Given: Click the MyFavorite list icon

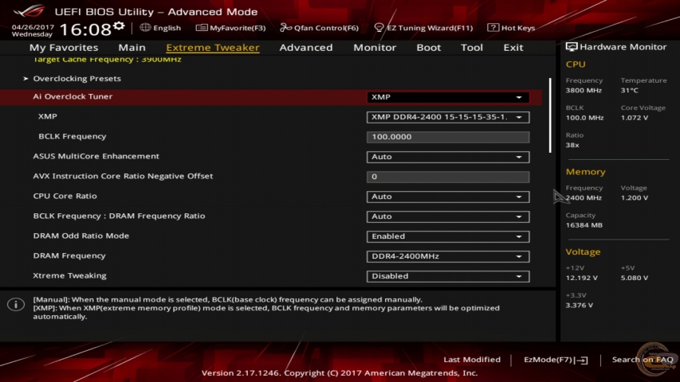Looking at the screenshot, I should [x=201, y=28].
